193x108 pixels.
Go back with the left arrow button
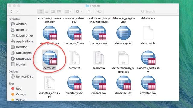click(11, 11)
